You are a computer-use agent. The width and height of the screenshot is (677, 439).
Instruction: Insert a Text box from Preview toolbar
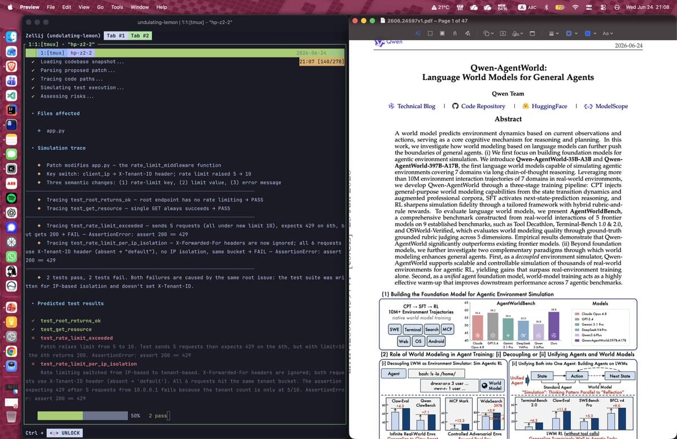[503, 33]
